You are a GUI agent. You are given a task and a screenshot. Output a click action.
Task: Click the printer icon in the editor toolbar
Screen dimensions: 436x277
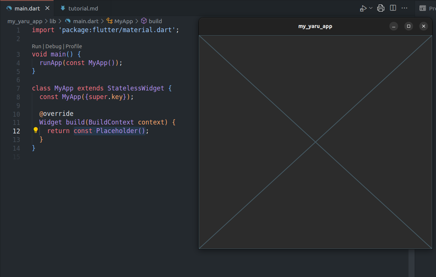pyautogui.click(x=381, y=8)
